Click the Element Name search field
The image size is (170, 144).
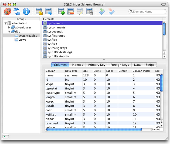click(147, 12)
